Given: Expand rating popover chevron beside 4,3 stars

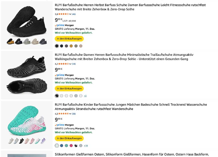Looking at the screenshot, I should [x=70, y=114].
